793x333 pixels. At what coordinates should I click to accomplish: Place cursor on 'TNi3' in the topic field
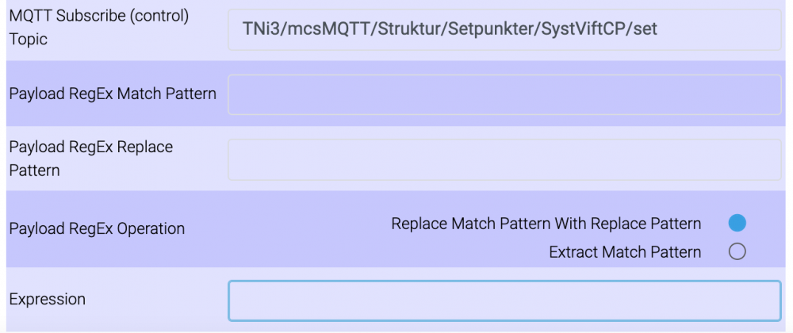[260, 30]
